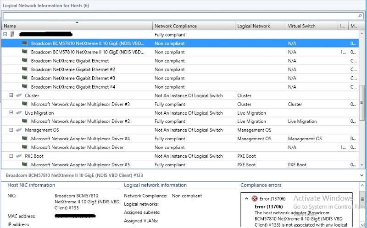The width and height of the screenshot is (367, 228).
Task: Click the adapter icon for Microsoft Network Adapter Multiplexor Driver
Action: [x=25, y=147]
